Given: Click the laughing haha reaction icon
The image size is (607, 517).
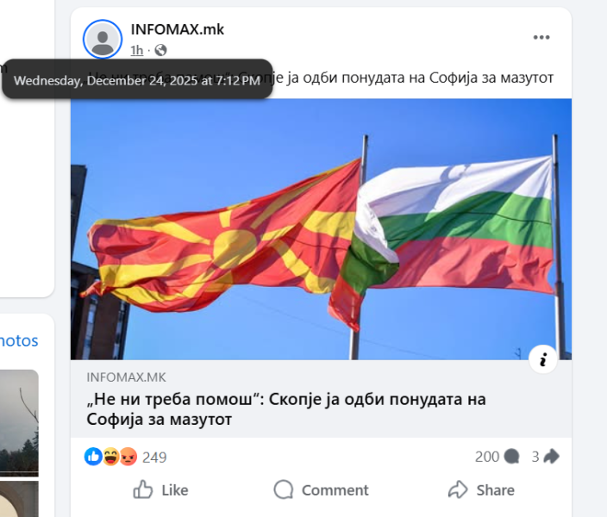Looking at the screenshot, I should (x=110, y=457).
